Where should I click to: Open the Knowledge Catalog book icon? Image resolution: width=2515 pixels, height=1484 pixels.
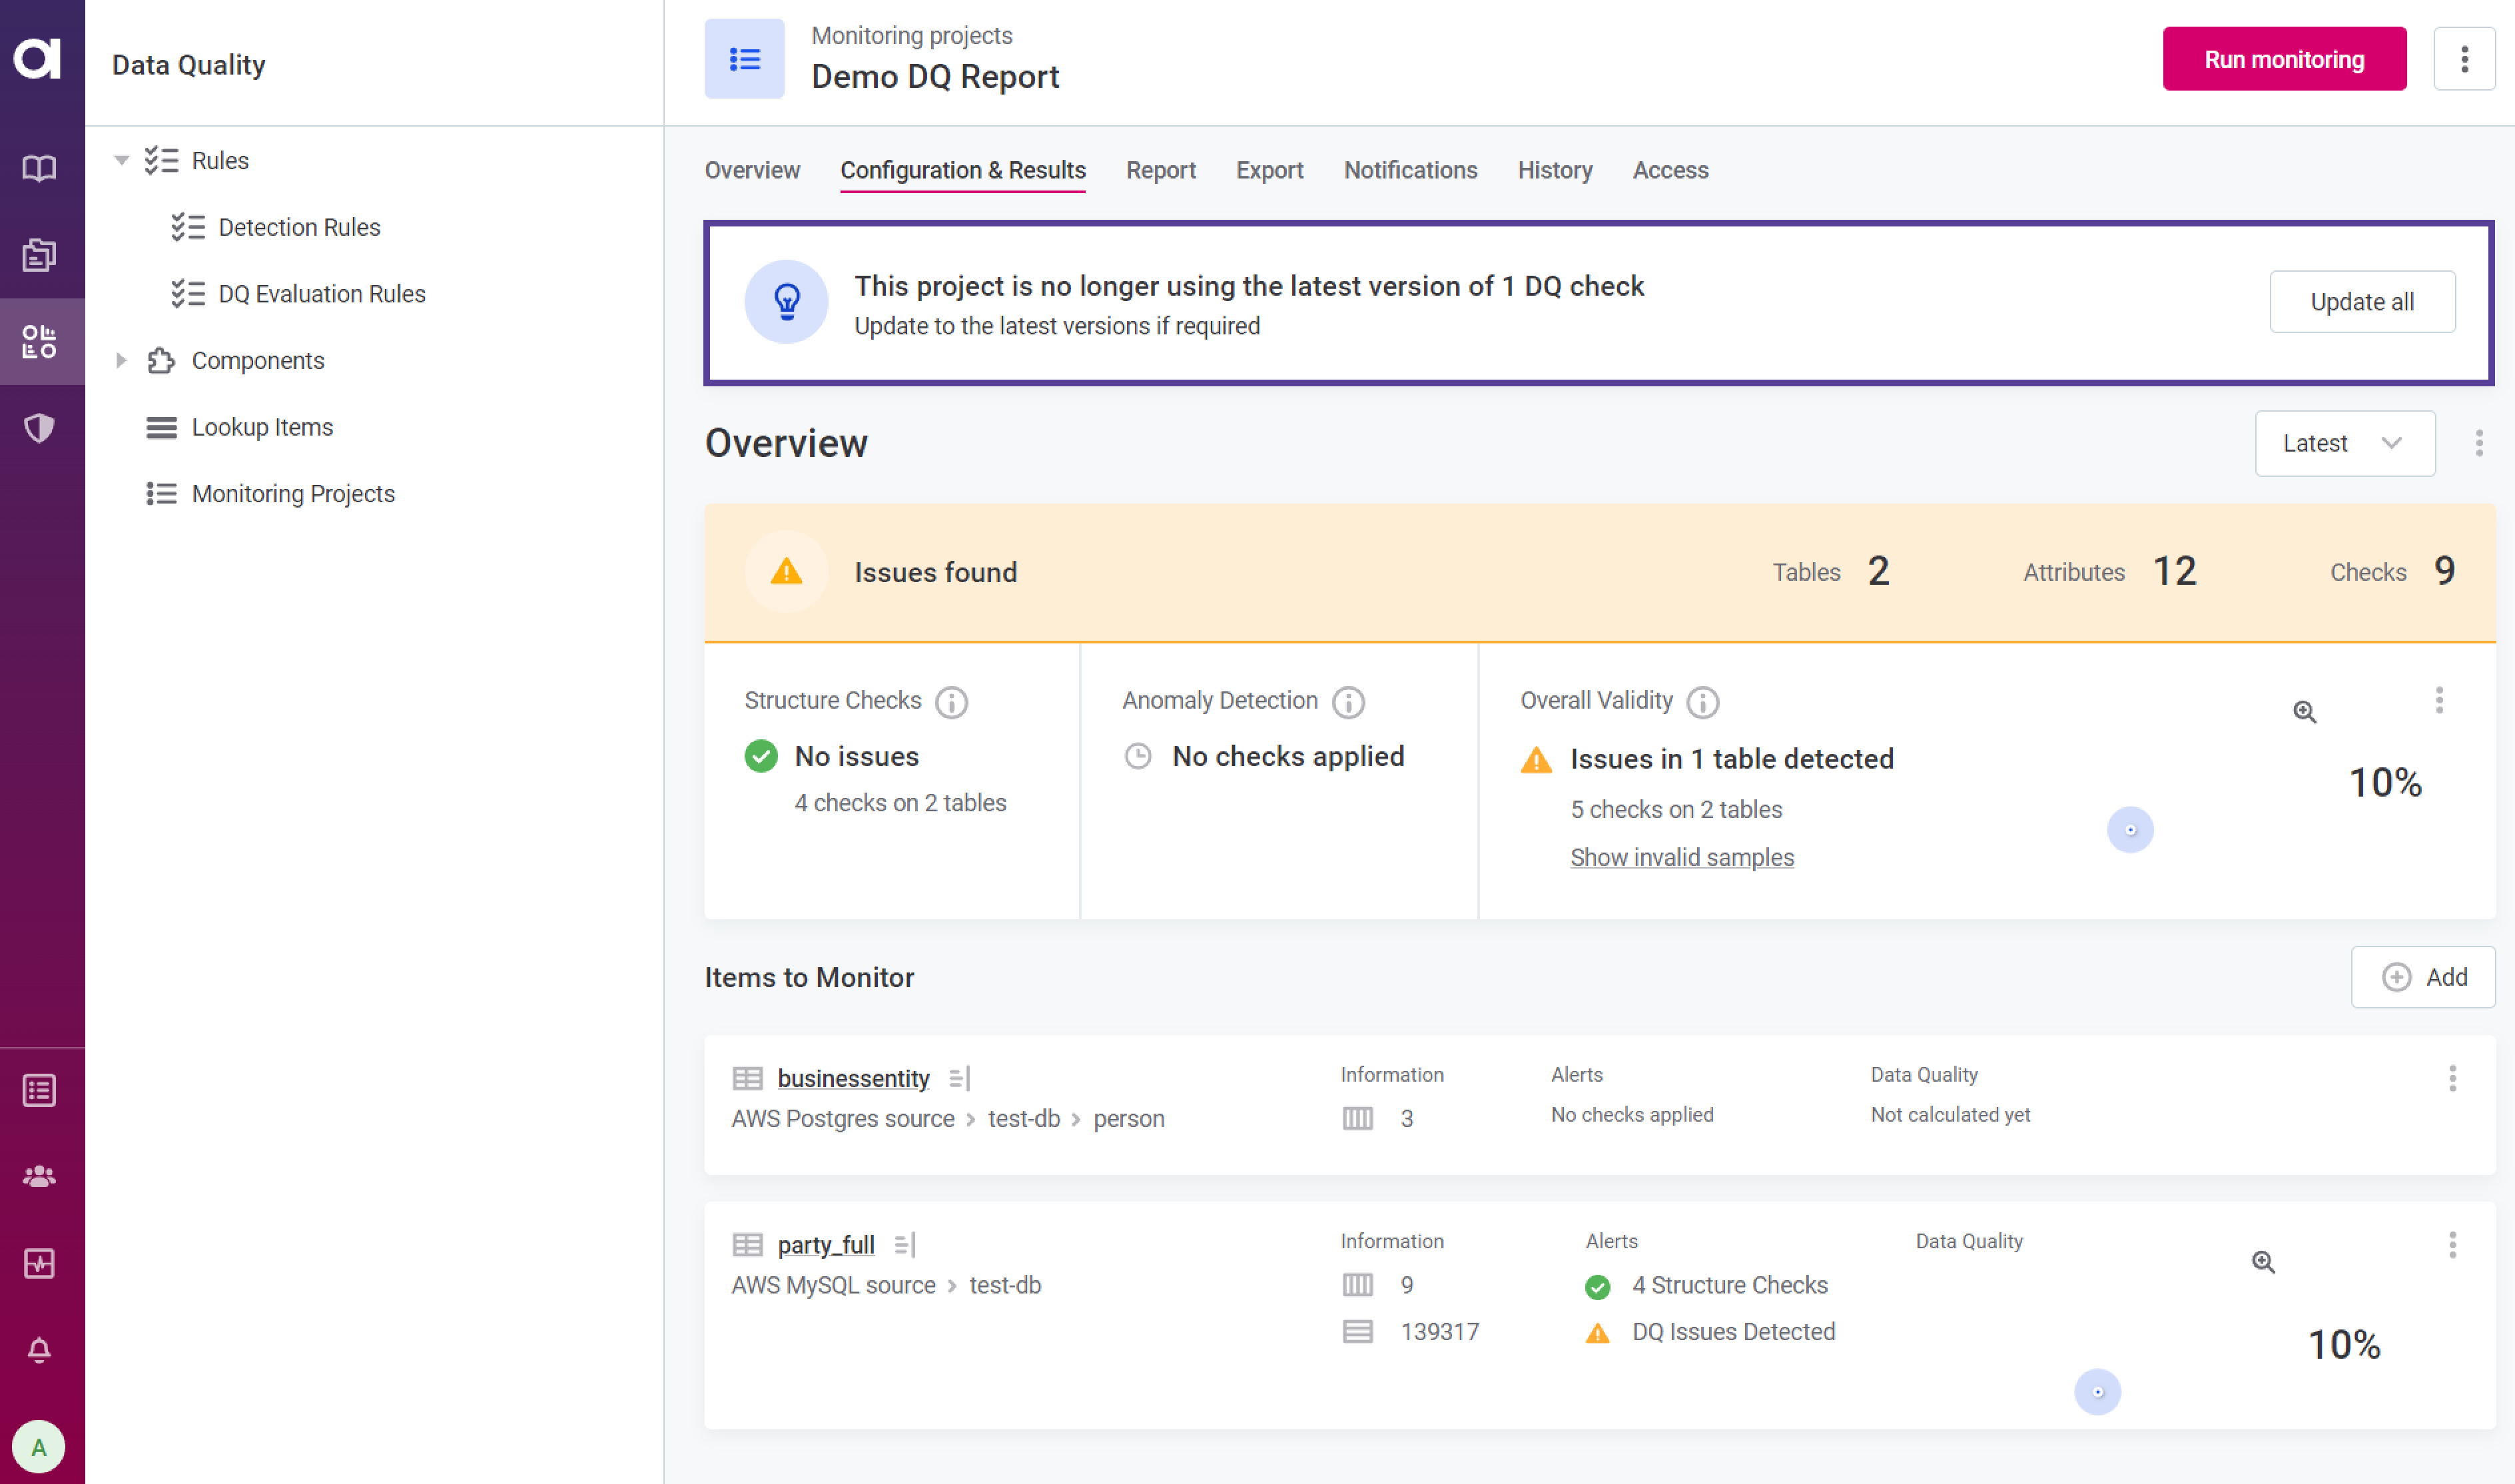(x=39, y=168)
